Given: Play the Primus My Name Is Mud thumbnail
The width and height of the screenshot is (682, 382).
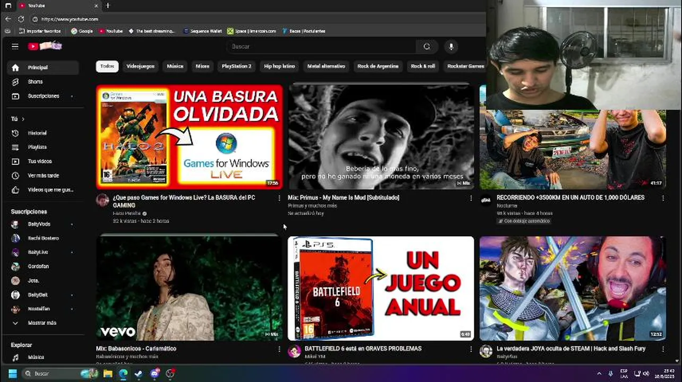Looking at the screenshot, I should (381, 137).
